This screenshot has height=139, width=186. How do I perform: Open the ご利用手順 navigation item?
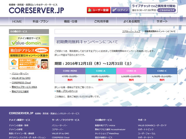pos(101,21)
